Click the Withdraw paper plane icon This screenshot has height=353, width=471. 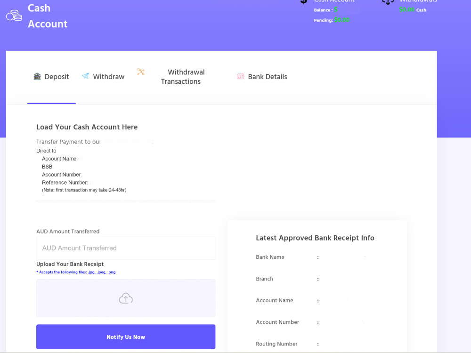click(85, 76)
